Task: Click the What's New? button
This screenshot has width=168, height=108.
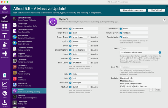Action: 156,10
